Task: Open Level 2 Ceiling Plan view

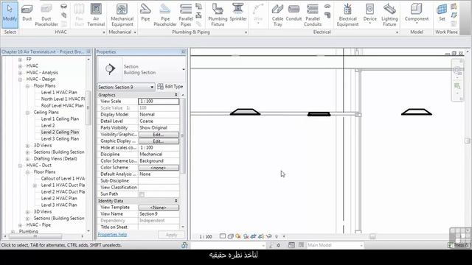Action: [x=60, y=132]
